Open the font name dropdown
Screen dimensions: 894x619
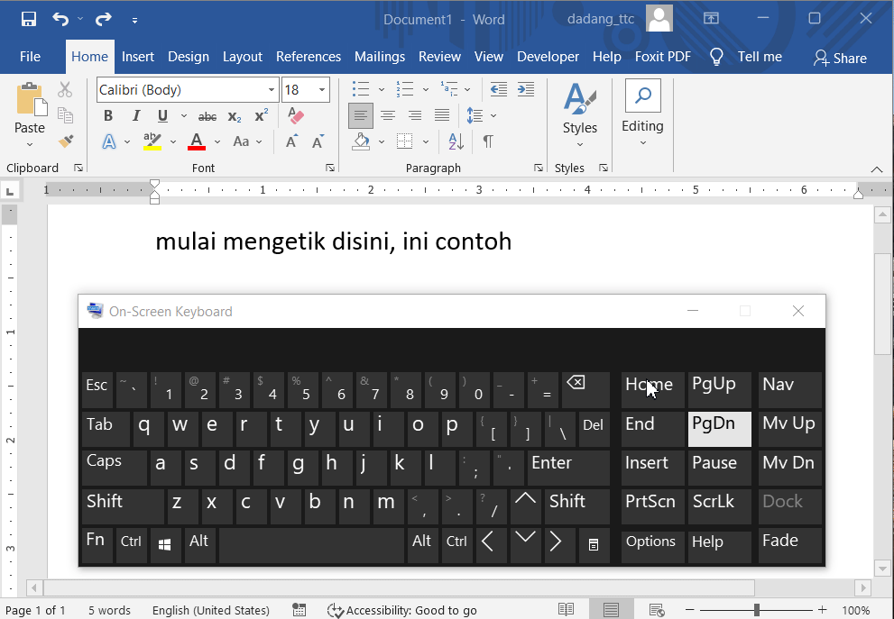[270, 89]
